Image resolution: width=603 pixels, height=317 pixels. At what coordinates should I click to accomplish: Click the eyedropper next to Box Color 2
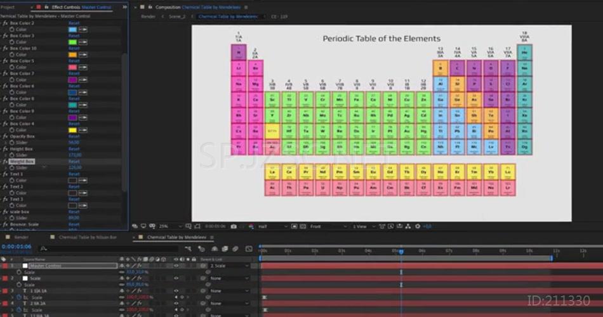(84, 29)
